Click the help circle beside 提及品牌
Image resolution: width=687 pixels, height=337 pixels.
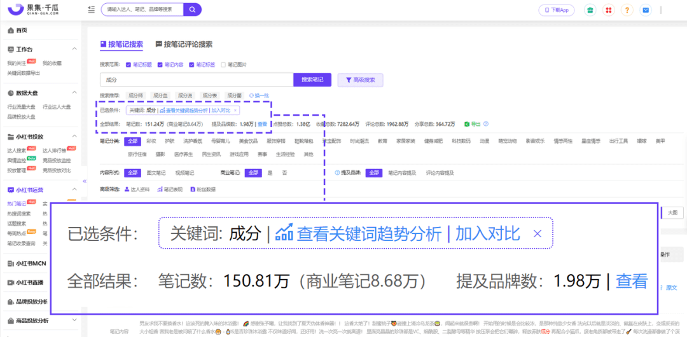pos(337,173)
